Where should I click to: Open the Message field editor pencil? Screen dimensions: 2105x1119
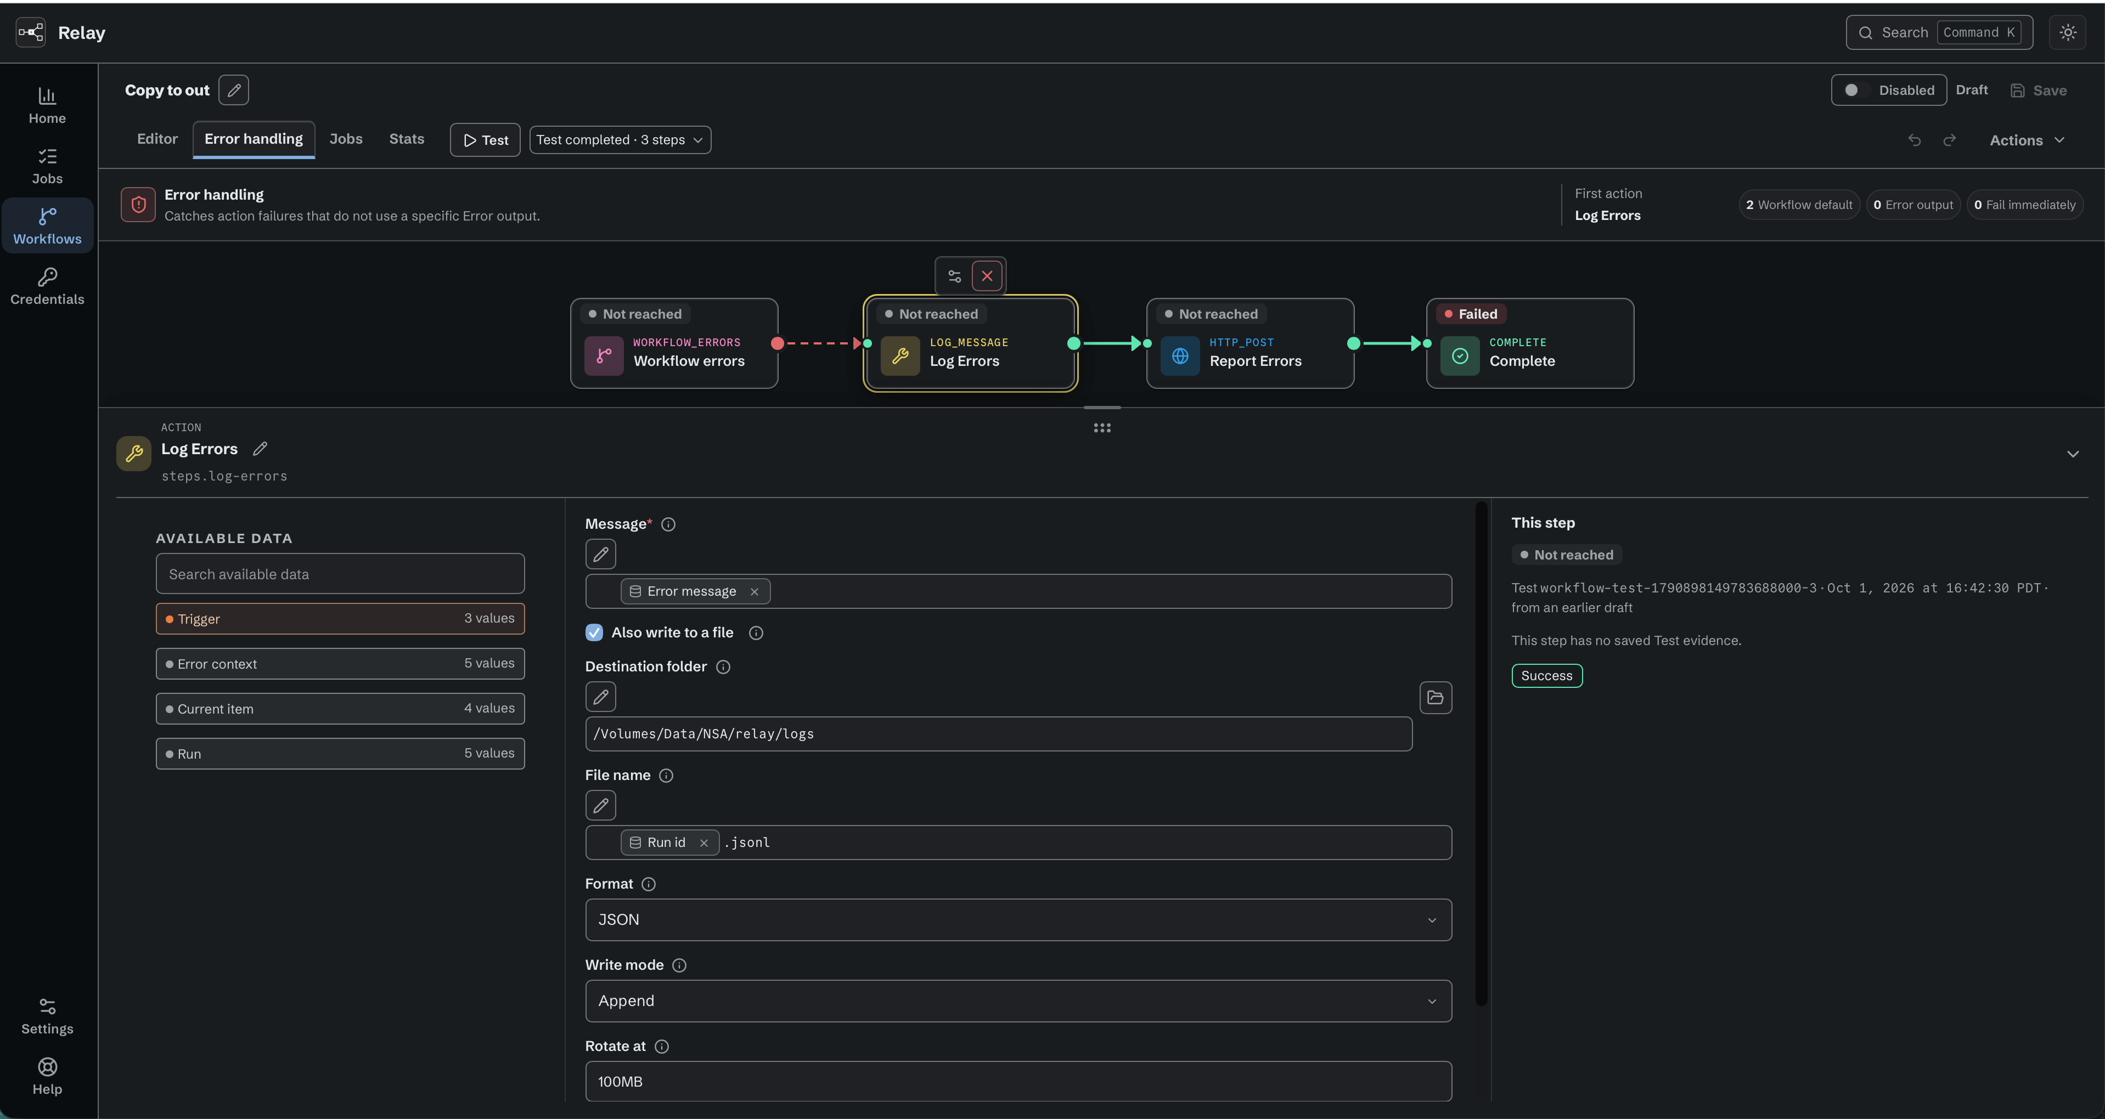(x=601, y=555)
